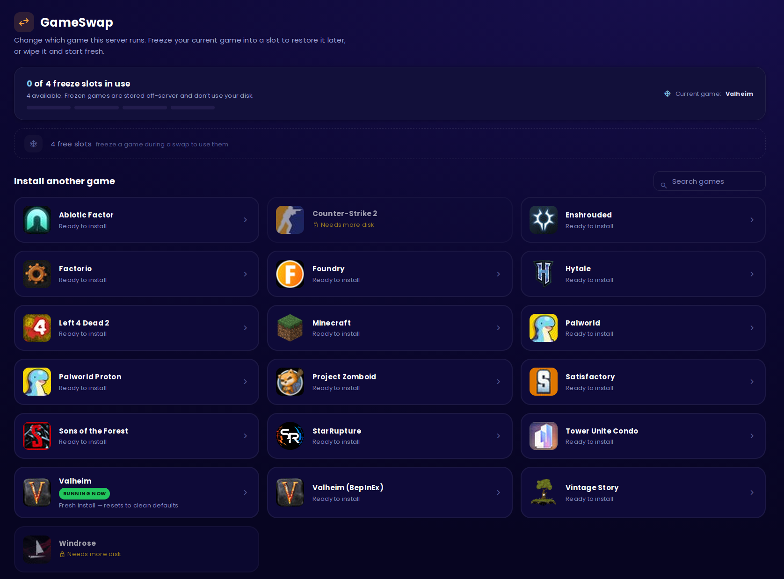Open Vintage Story via its chevron arrow

pos(752,492)
